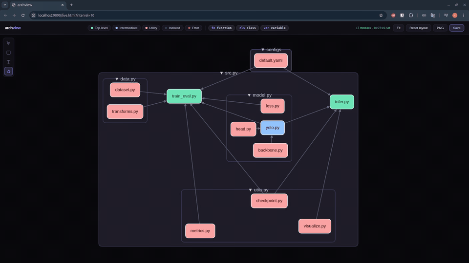Click the red adblock extension icon
469x263 pixels.
[393, 15]
